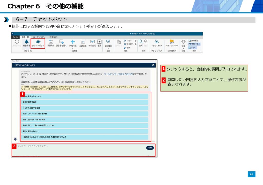Click the コールセンター(0120-718137) link
This screenshot has height=185, width=263.
[118, 74]
